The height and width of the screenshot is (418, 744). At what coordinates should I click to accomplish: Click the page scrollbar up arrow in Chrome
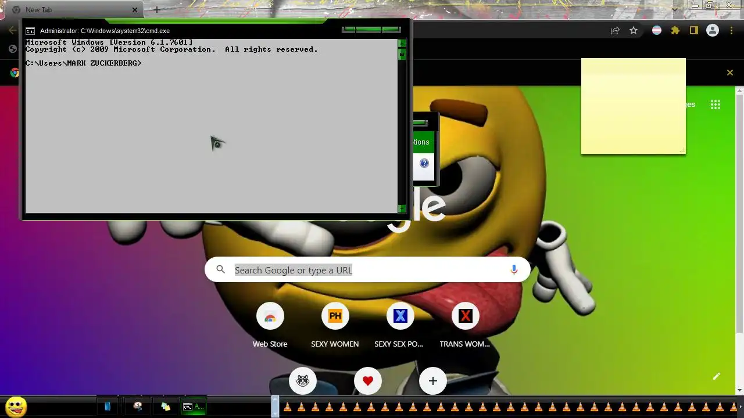pyautogui.click(x=739, y=91)
